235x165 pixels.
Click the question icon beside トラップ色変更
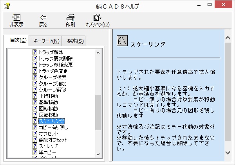point(35,71)
